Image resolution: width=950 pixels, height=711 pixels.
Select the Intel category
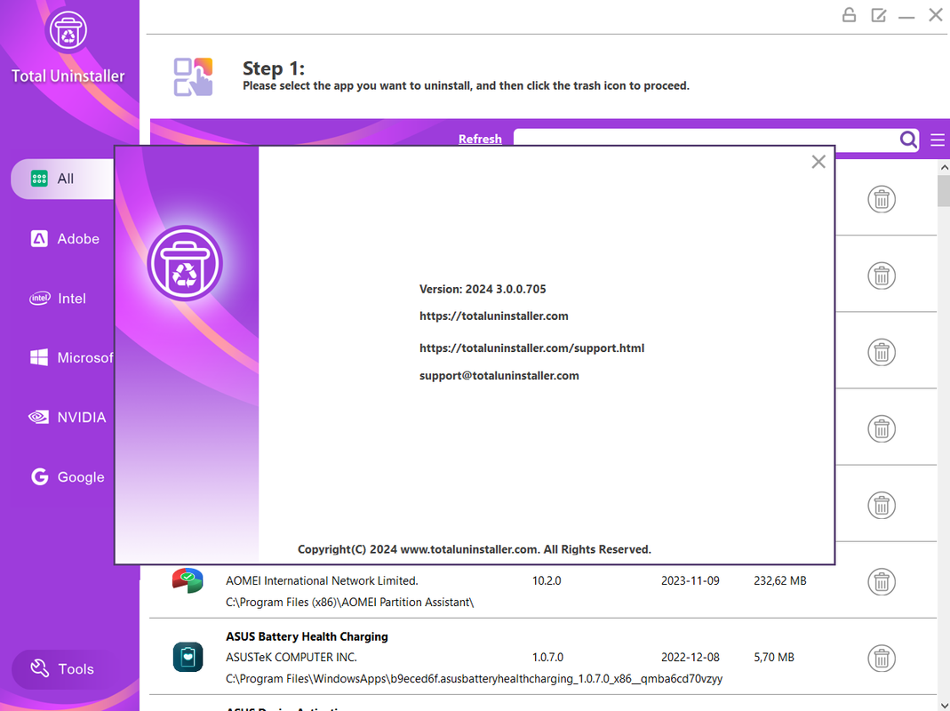(58, 299)
